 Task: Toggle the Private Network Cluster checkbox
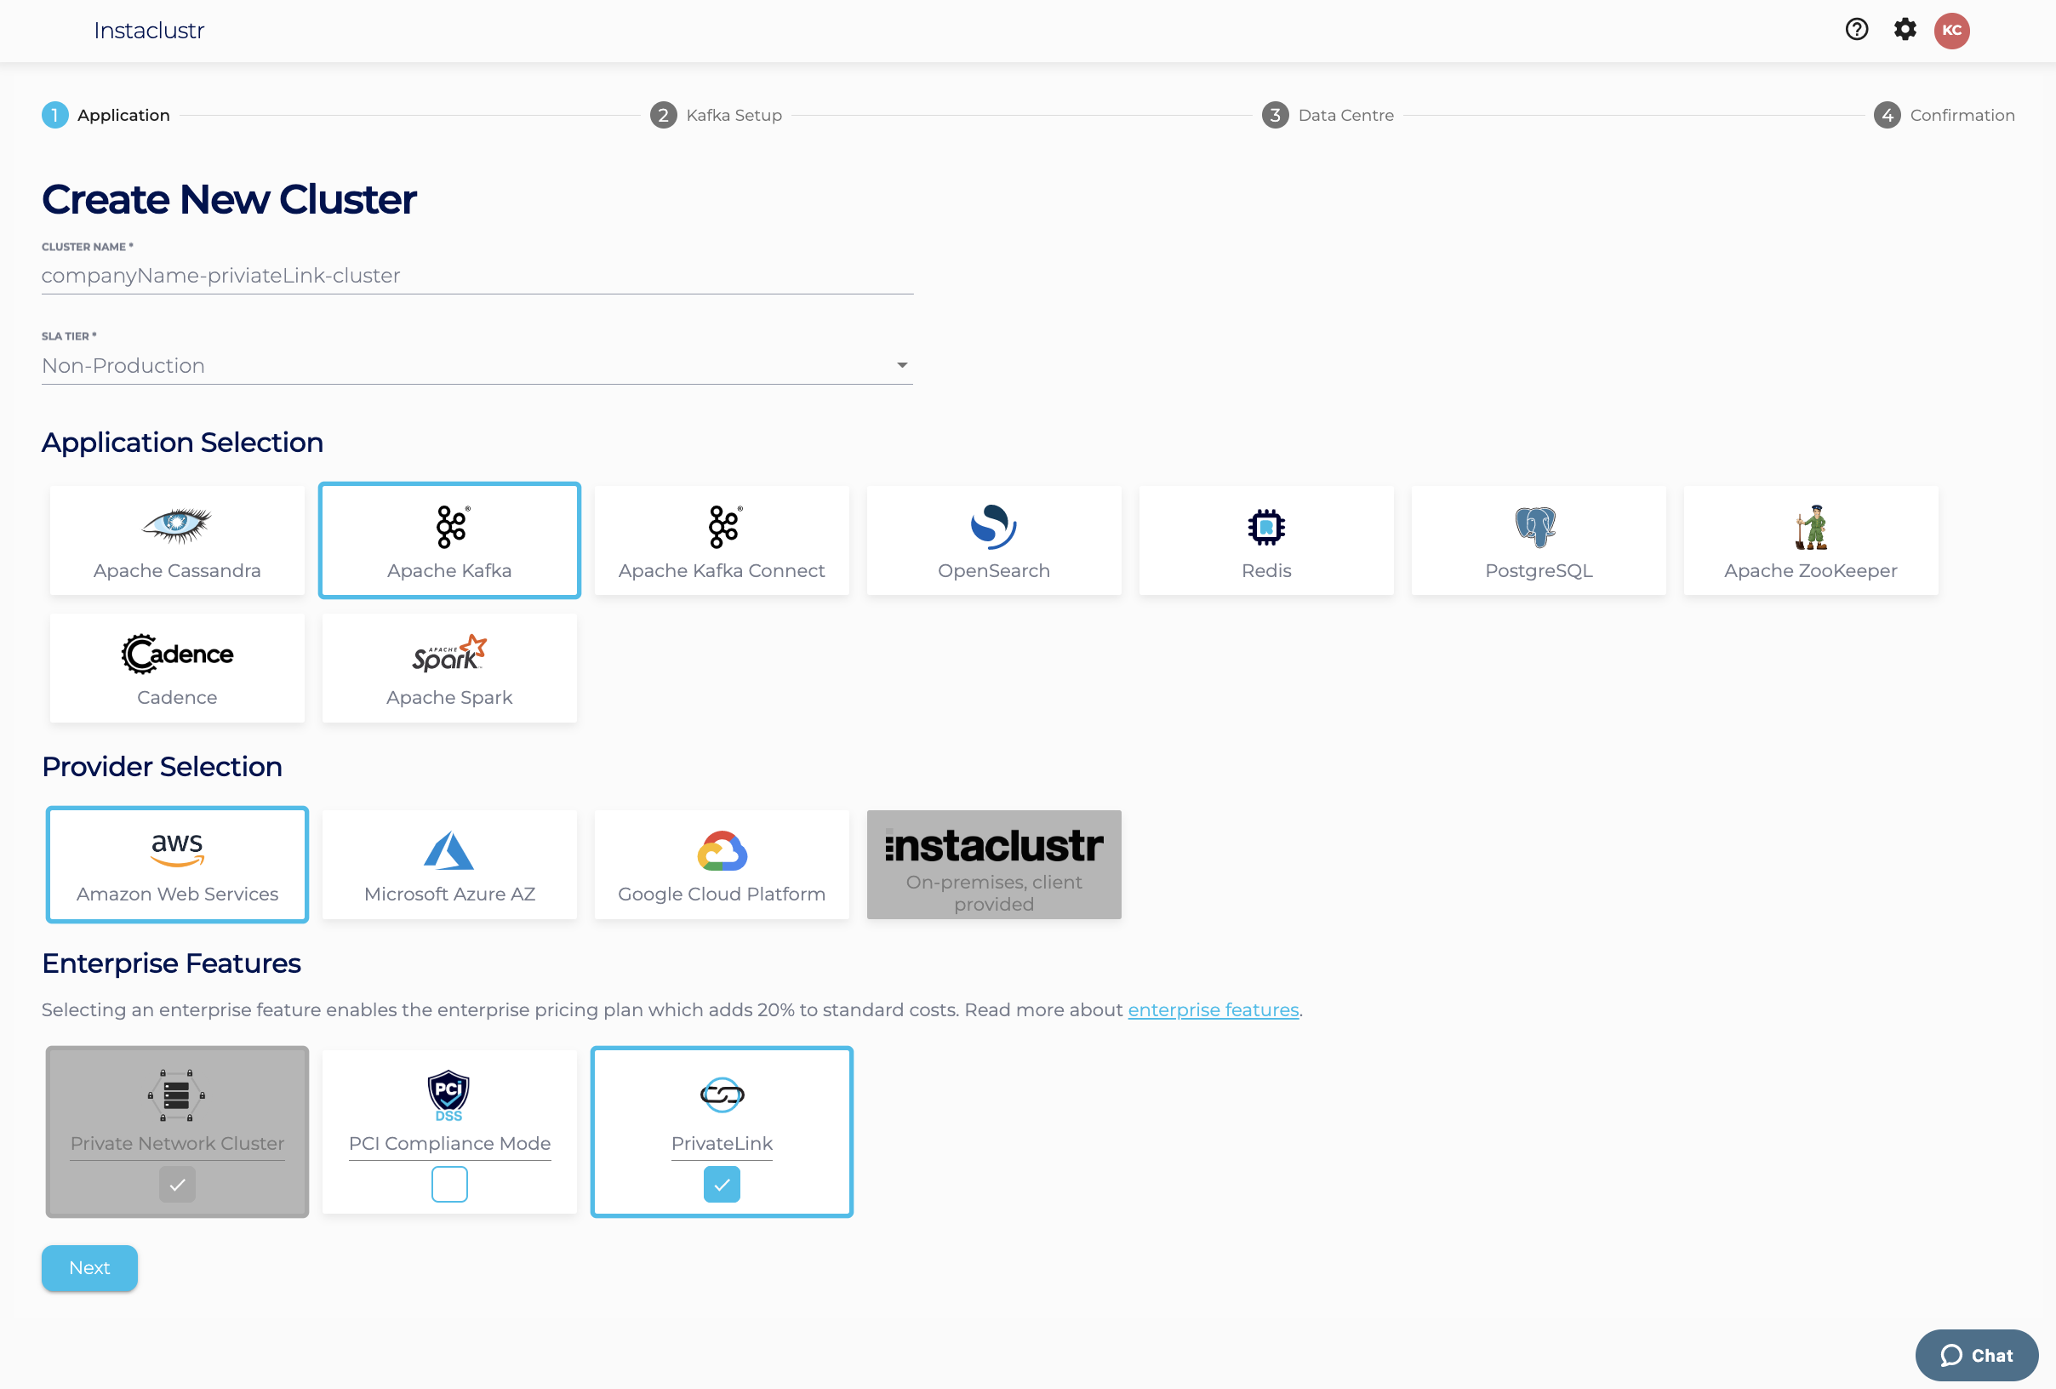click(x=177, y=1184)
